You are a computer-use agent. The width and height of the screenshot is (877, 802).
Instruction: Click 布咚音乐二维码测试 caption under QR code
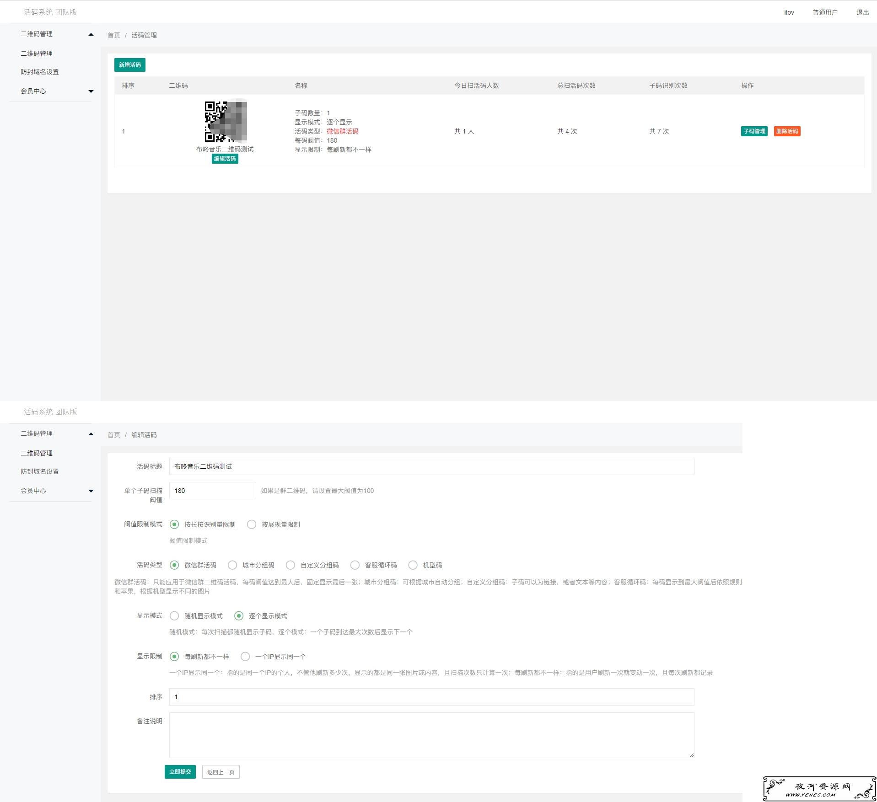(x=225, y=149)
